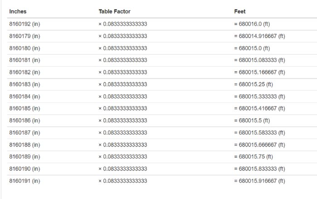
Task: Select the 8160192 (in) cell
Action: pos(24,24)
